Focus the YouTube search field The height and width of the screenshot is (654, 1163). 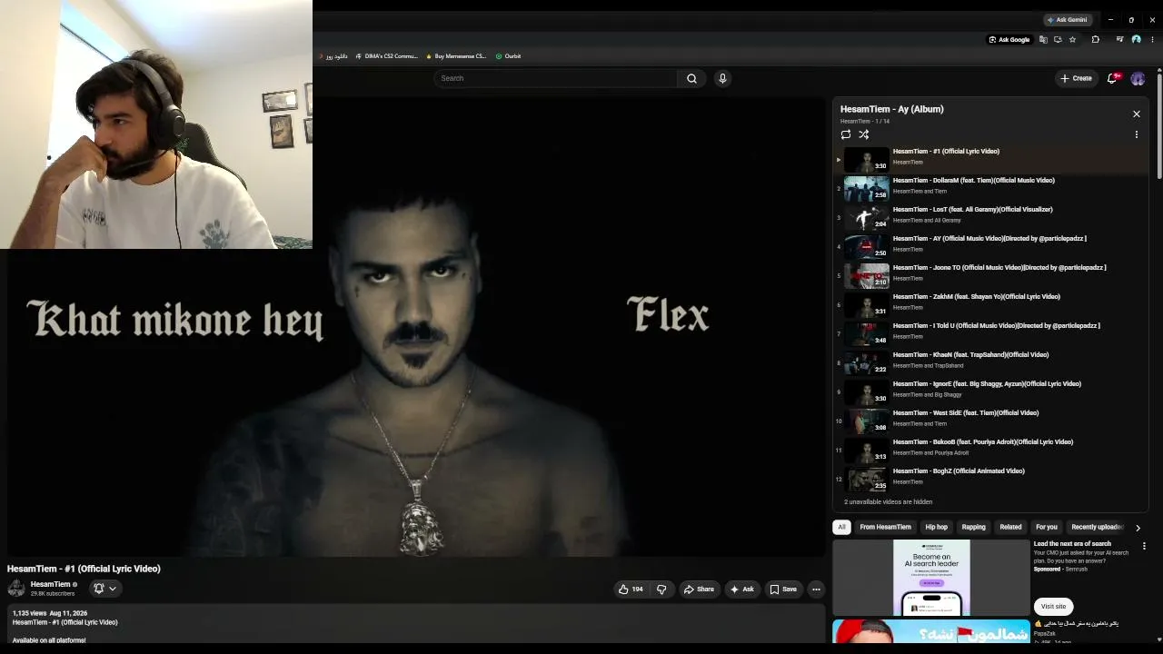555,78
